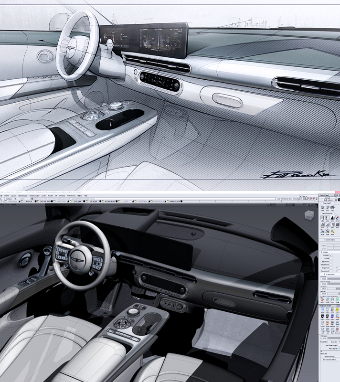The image size is (340, 382).
Task: Click the ViewCube in the viewport corner
Action: pos(310,215)
